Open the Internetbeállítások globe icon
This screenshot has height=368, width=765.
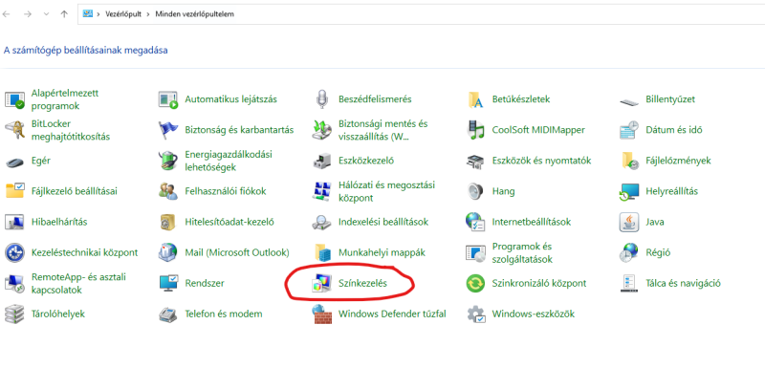(x=475, y=222)
